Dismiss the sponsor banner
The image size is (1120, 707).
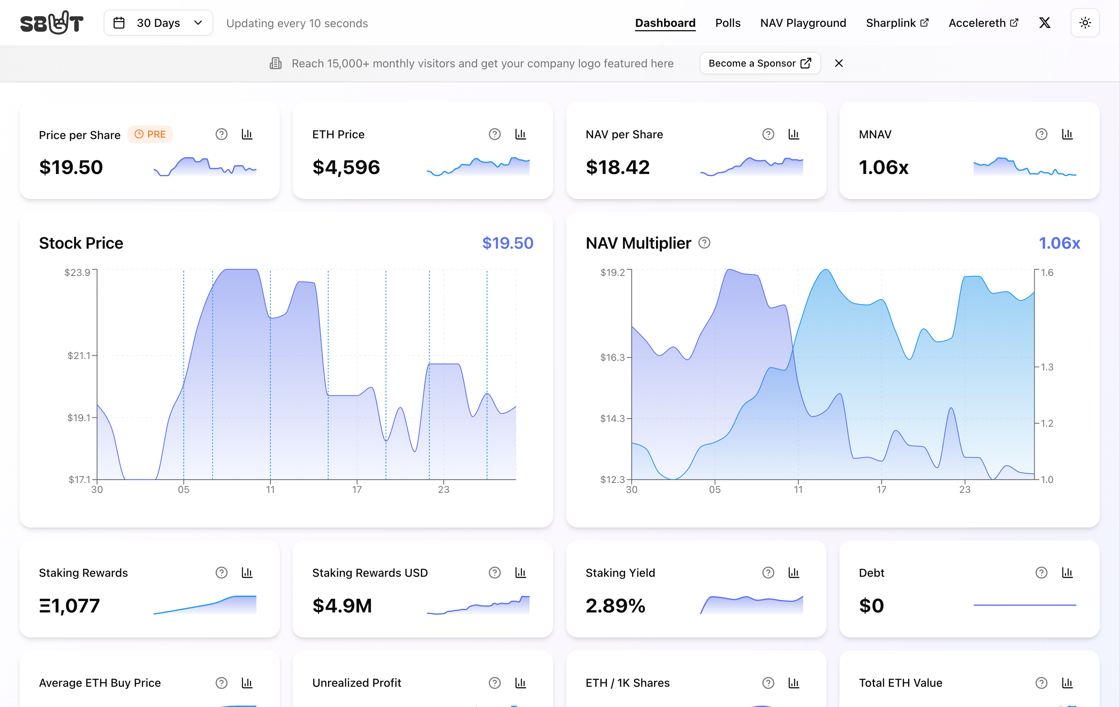pyautogui.click(x=839, y=63)
